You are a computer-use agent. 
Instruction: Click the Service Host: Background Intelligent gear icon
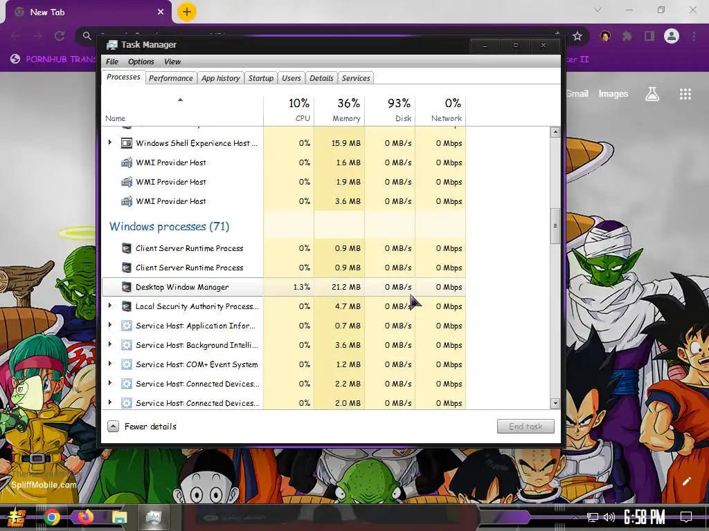point(127,345)
